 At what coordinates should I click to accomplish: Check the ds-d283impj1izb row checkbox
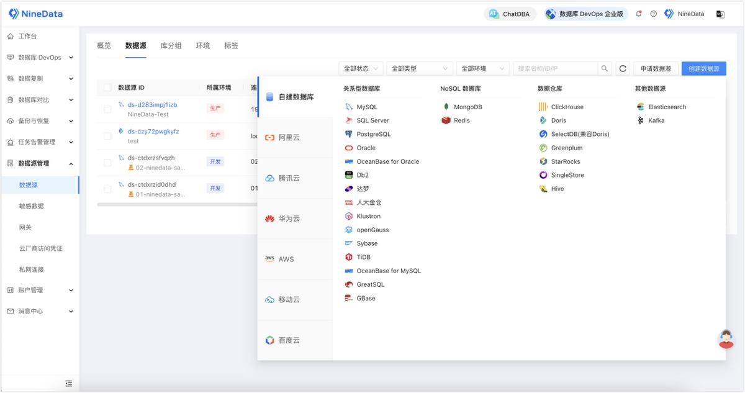click(107, 109)
